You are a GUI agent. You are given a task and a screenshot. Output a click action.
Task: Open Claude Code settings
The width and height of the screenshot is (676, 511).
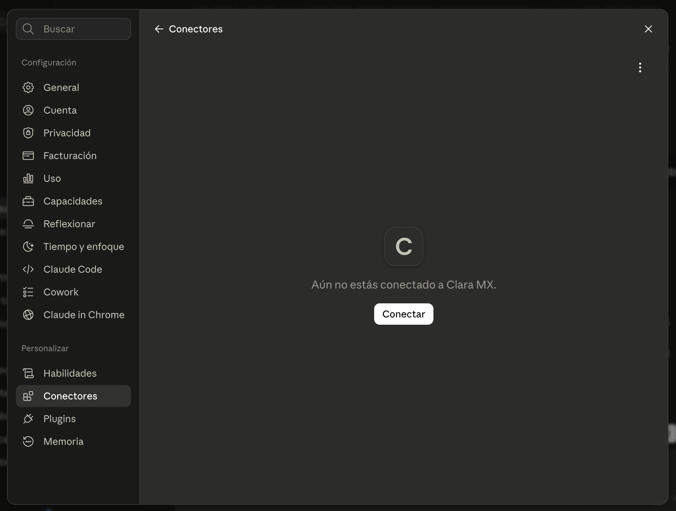(x=73, y=269)
